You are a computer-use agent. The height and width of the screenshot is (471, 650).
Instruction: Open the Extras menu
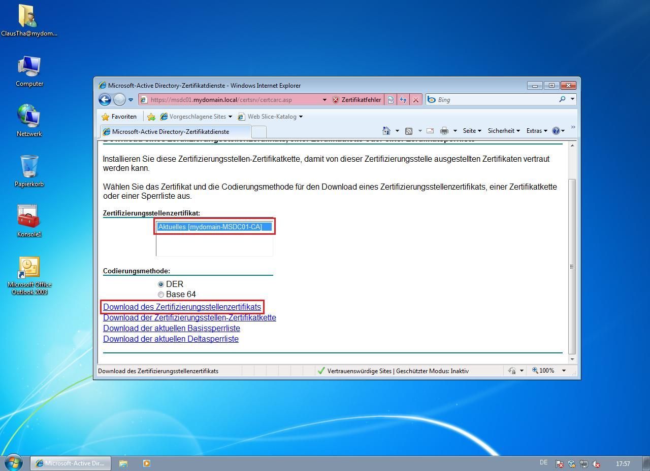(537, 131)
